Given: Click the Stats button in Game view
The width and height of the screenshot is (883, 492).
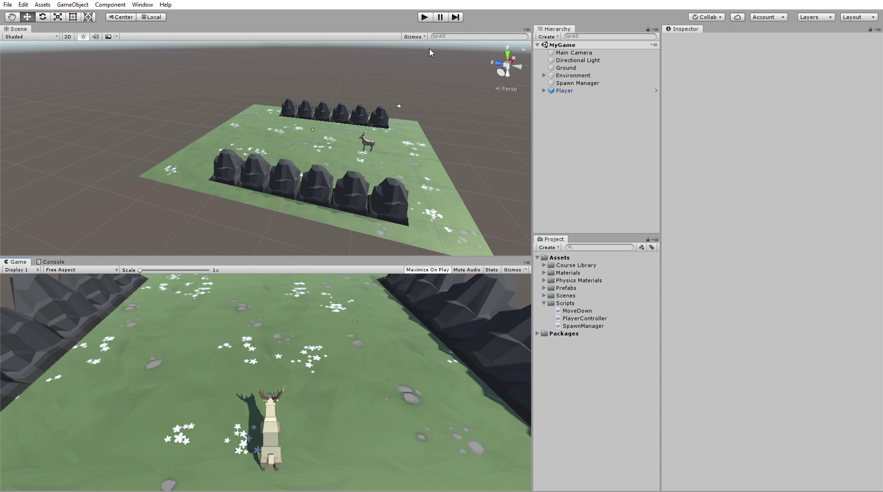Looking at the screenshot, I should (x=491, y=270).
